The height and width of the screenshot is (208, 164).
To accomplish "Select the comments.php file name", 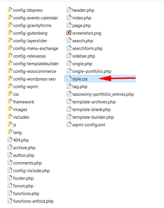I will 28,163.
